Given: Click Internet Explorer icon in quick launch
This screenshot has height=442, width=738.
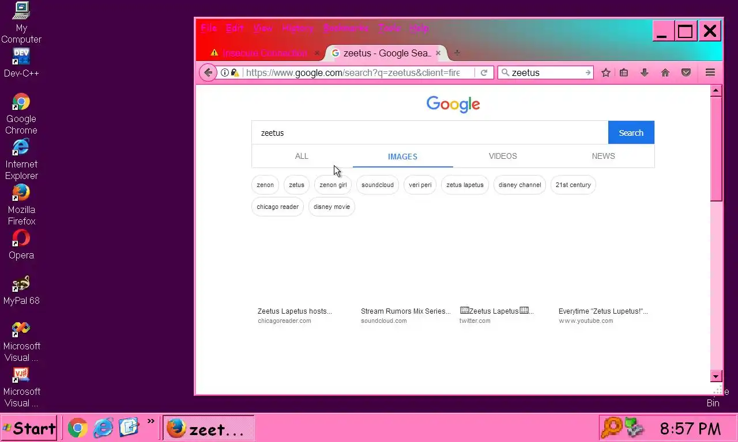Looking at the screenshot, I should click(104, 428).
